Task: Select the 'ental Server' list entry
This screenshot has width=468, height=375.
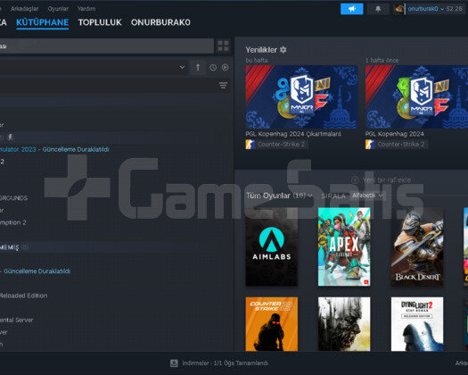Action: pyautogui.click(x=16, y=320)
